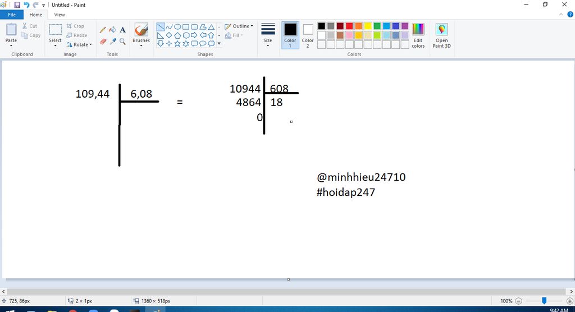Open the Edit colors dialog
This screenshot has height=312, width=575.
pos(418,35)
